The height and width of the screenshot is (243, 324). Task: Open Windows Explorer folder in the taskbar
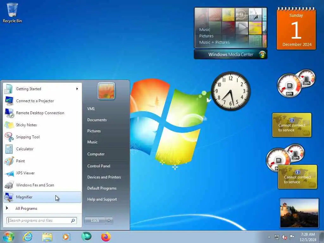point(47,237)
